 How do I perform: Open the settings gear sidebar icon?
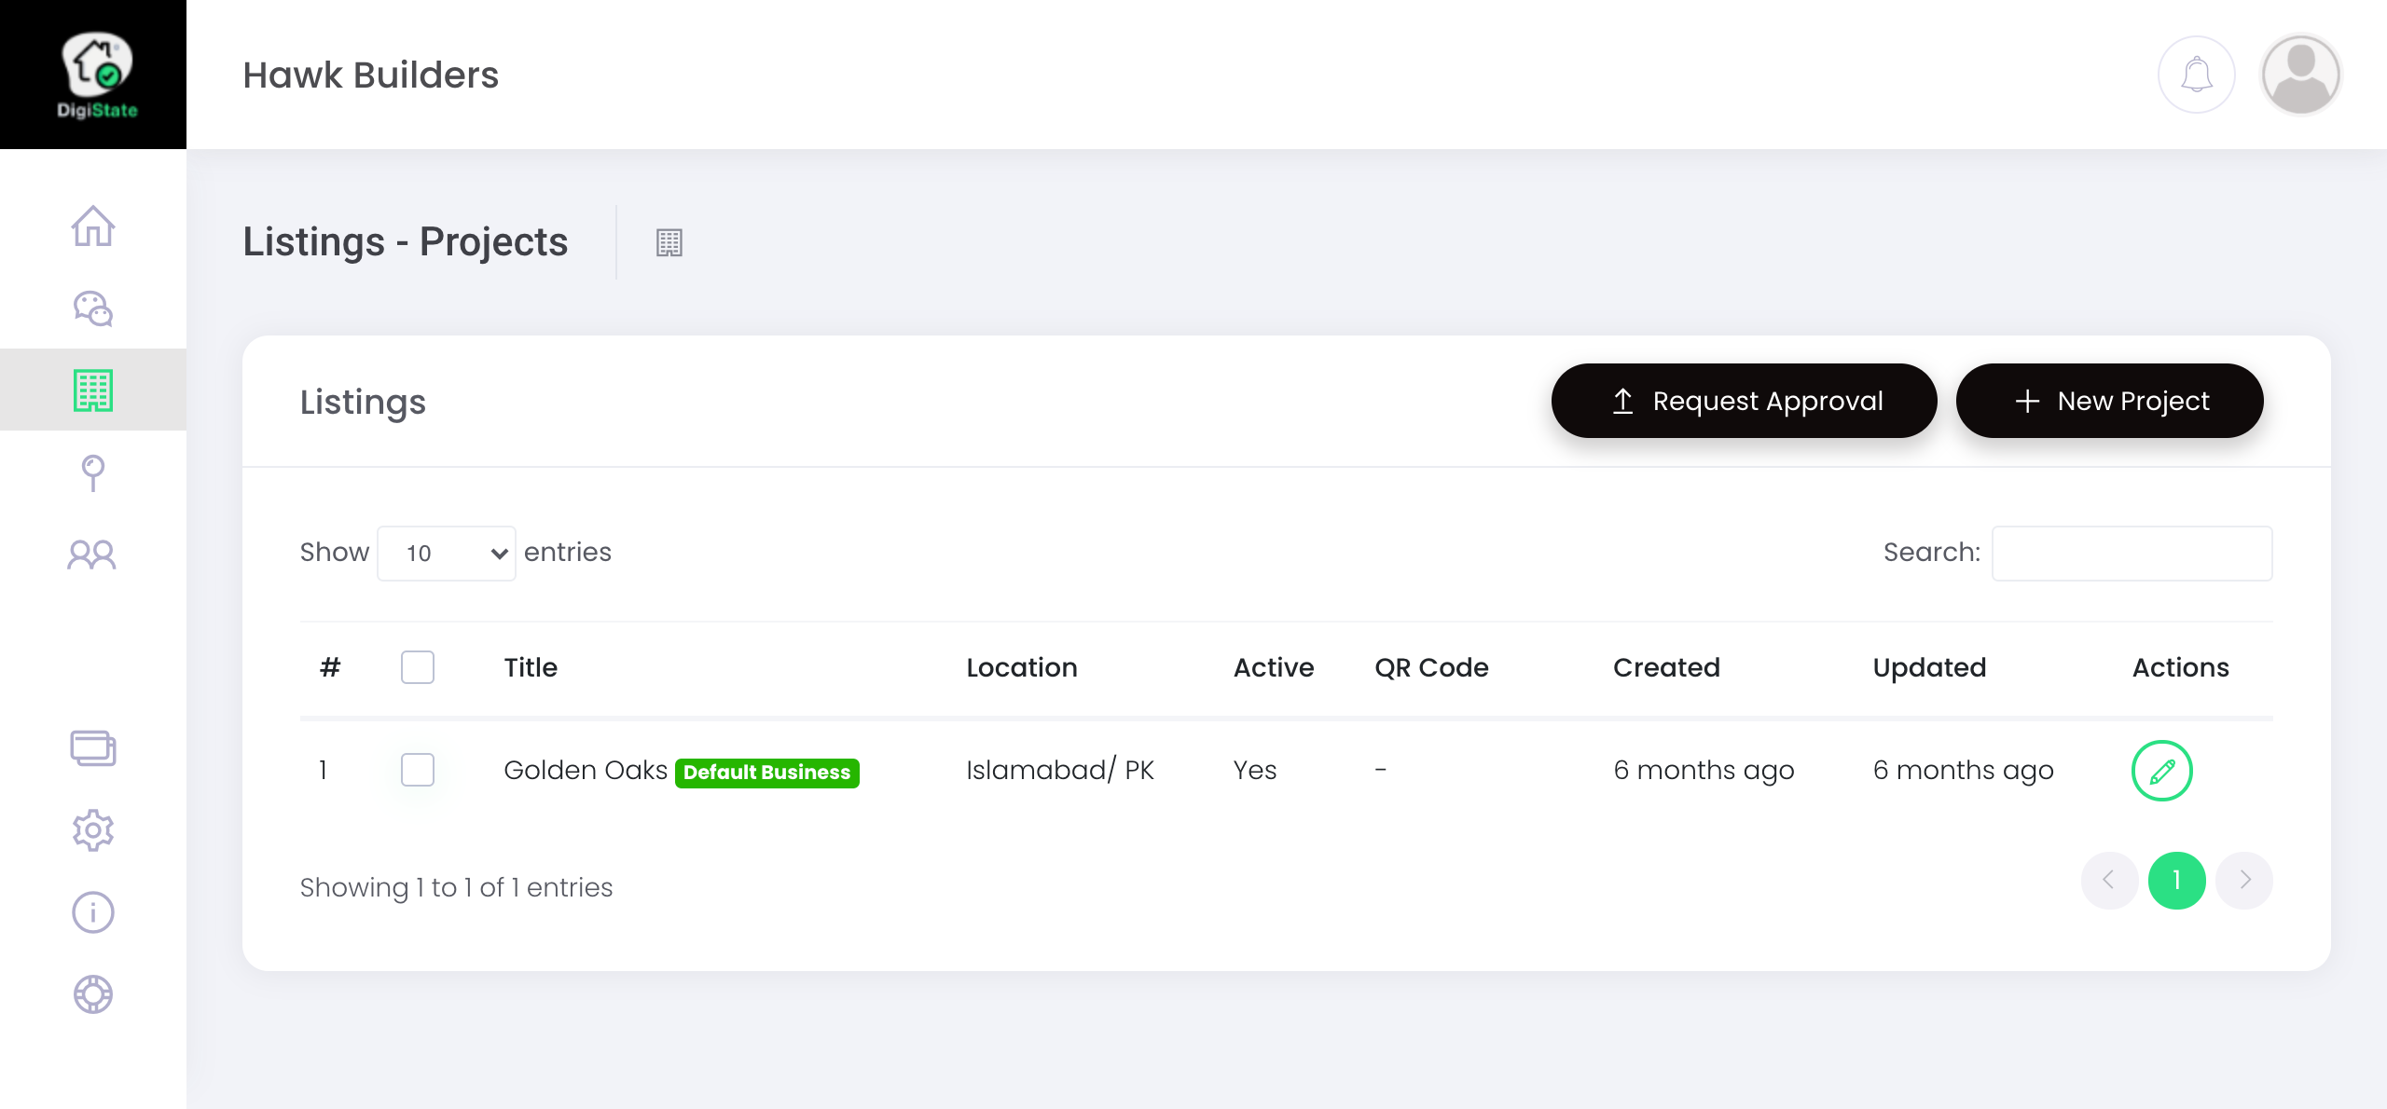(93, 830)
